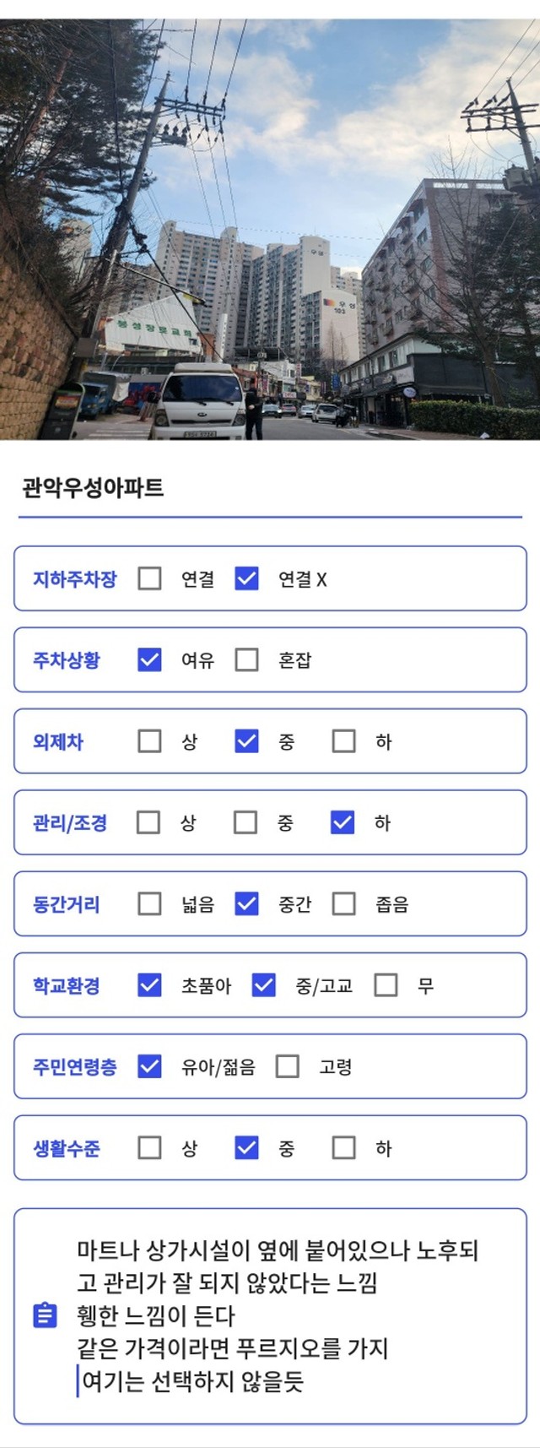
Task: Check 상 in 관리/조경 row
Action: point(148,822)
